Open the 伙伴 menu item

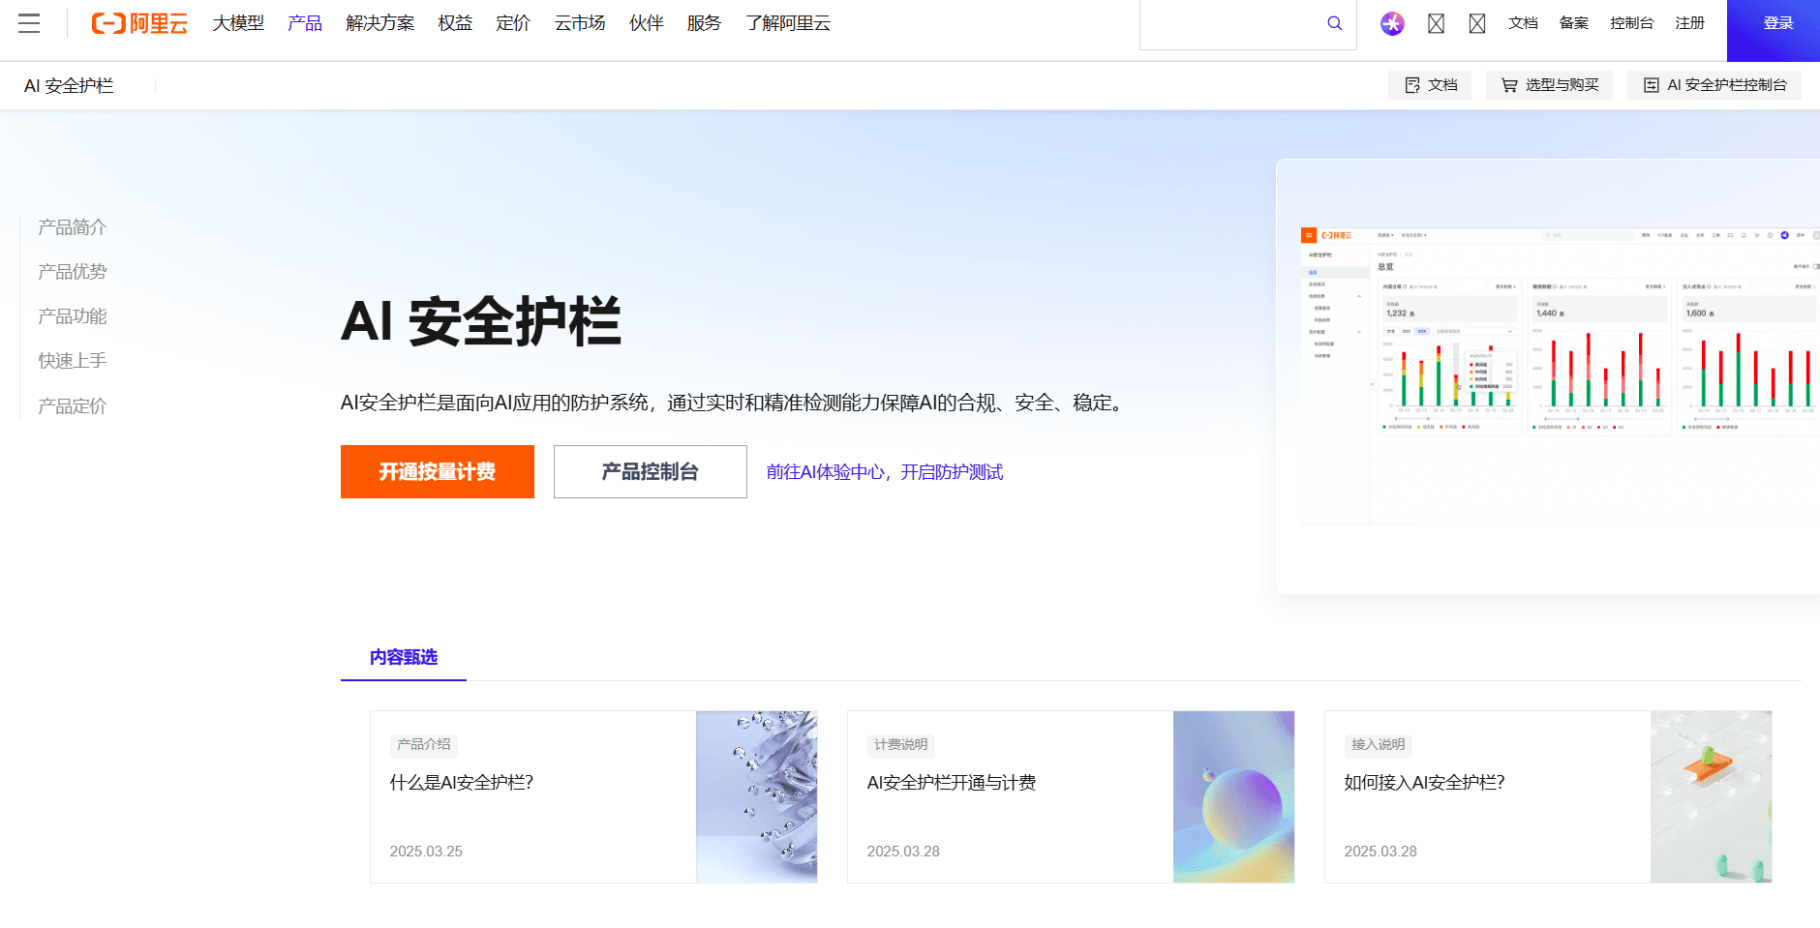coord(647,23)
